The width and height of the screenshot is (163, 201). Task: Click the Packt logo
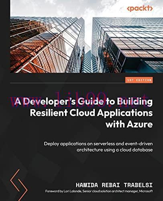[x=139, y=9]
